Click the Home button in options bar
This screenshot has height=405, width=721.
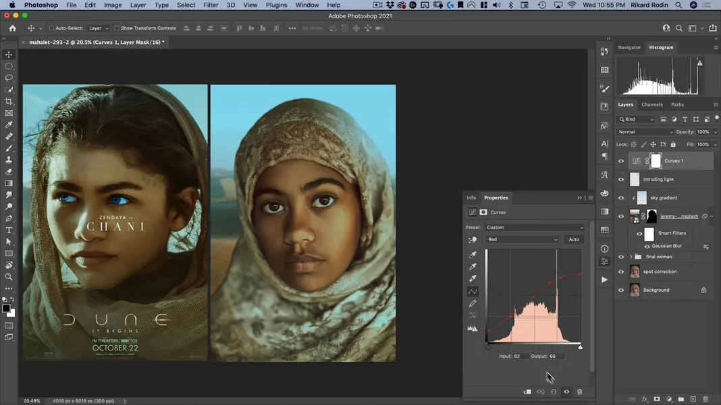tap(12, 28)
